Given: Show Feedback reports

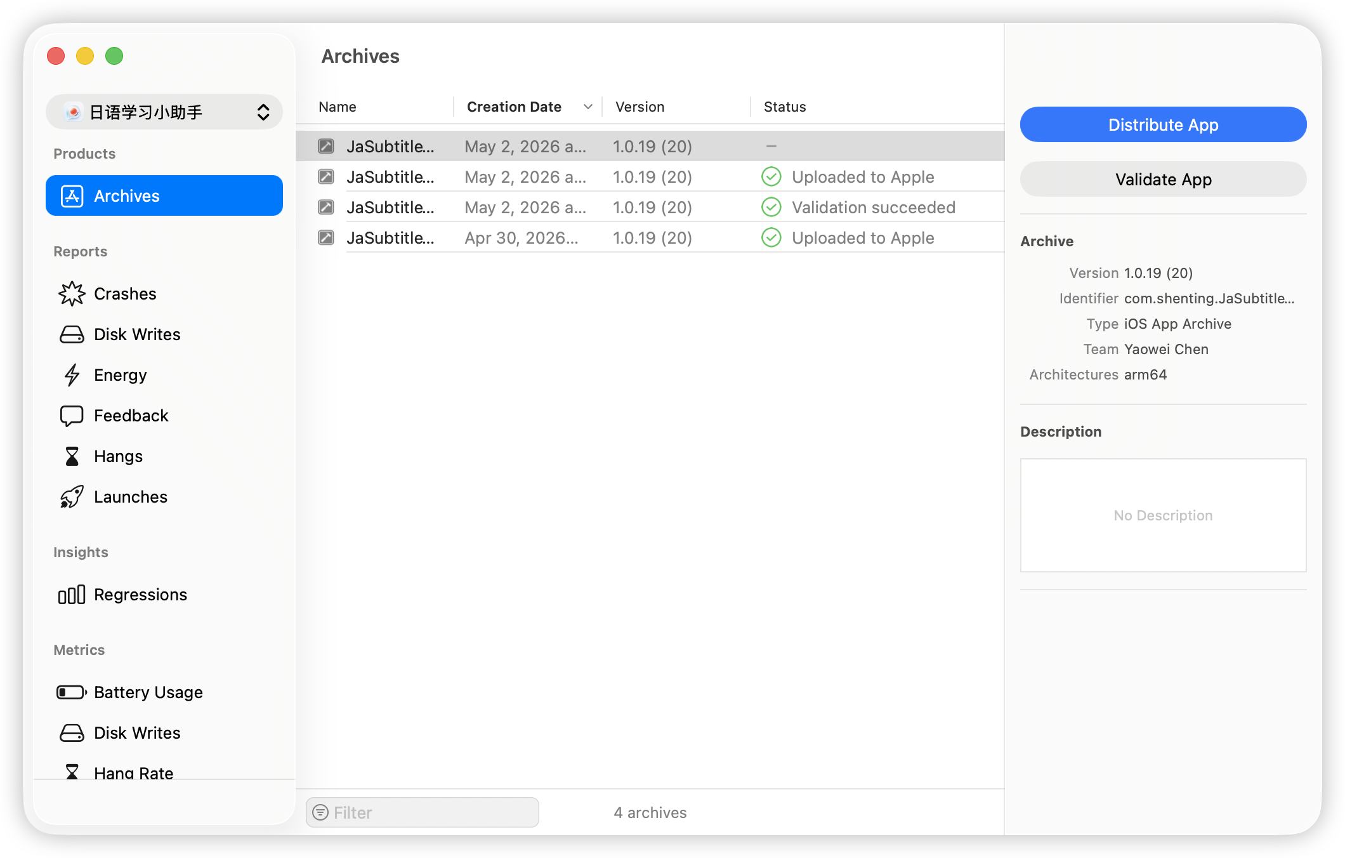Looking at the screenshot, I should click(164, 416).
